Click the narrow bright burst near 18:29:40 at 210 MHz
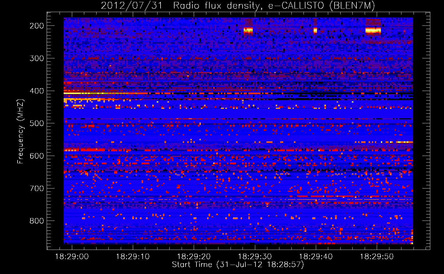Image resolution: width=444 pixels, height=274 pixels. coord(315,30)
